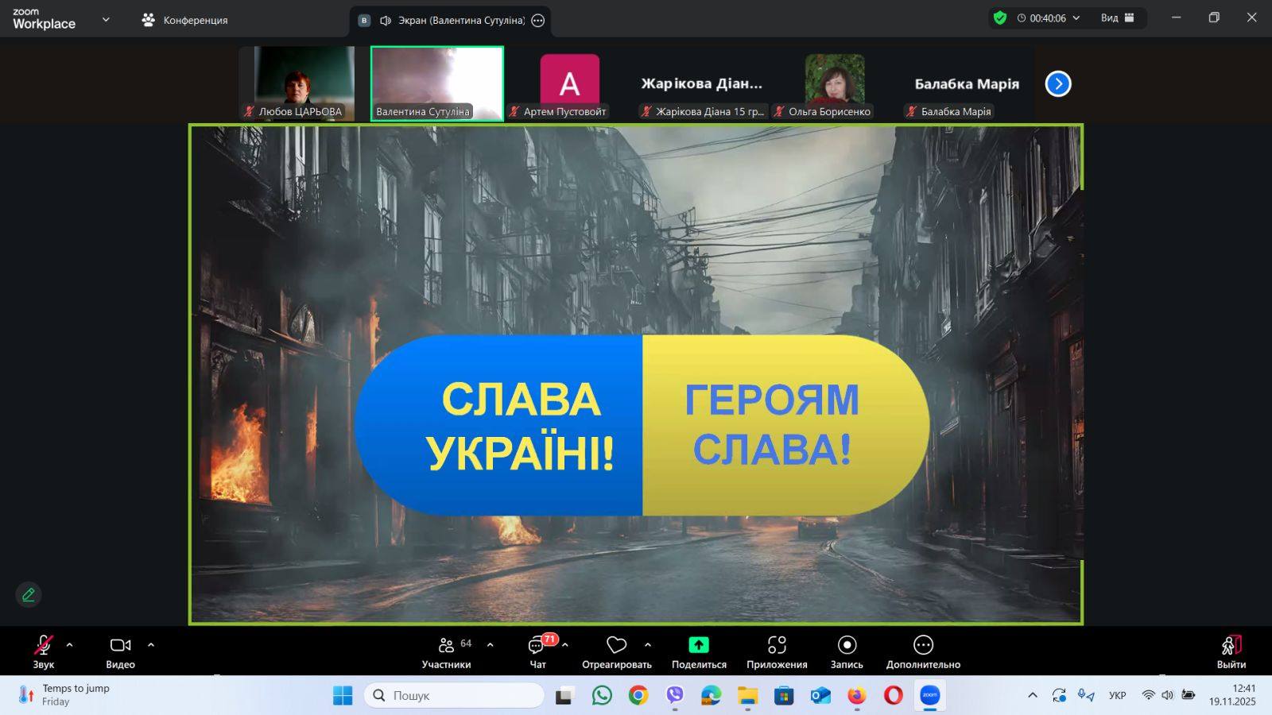
Task: Open Viber from the Windows taskbar
Action: click(x=675, y=696)
